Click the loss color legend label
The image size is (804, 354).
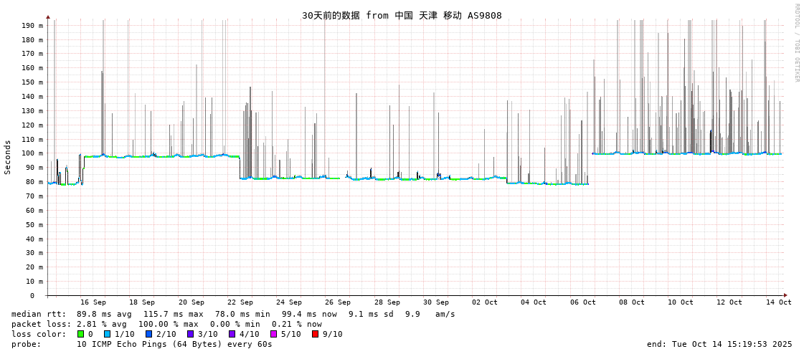39,334
